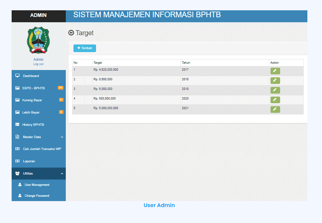The height and width of the screenshot is (223, 322).
Task: Click the 23 badge on SSPD - BPHTB
Action: point(60,88)
